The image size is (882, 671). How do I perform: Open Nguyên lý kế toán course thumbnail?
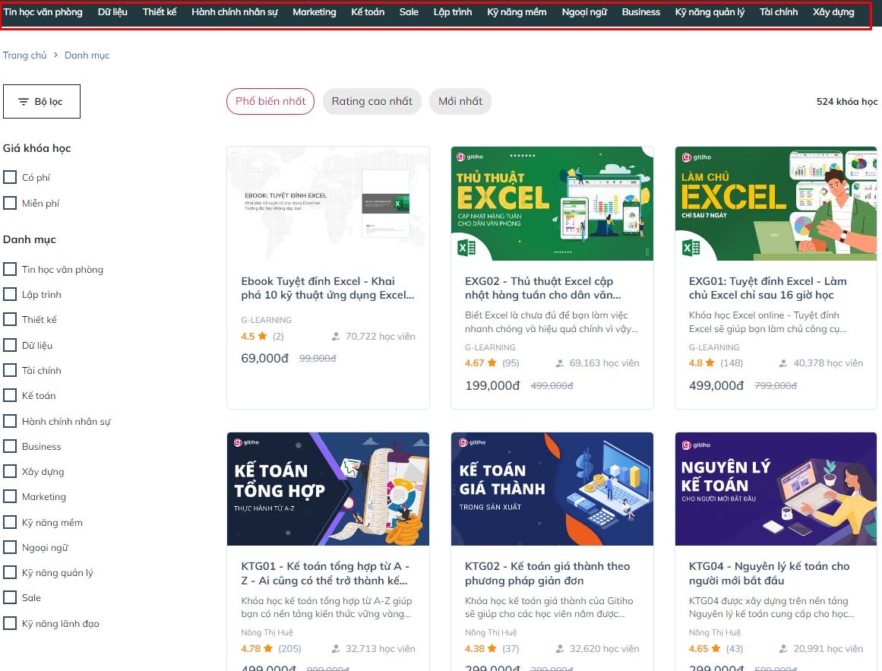776,489
